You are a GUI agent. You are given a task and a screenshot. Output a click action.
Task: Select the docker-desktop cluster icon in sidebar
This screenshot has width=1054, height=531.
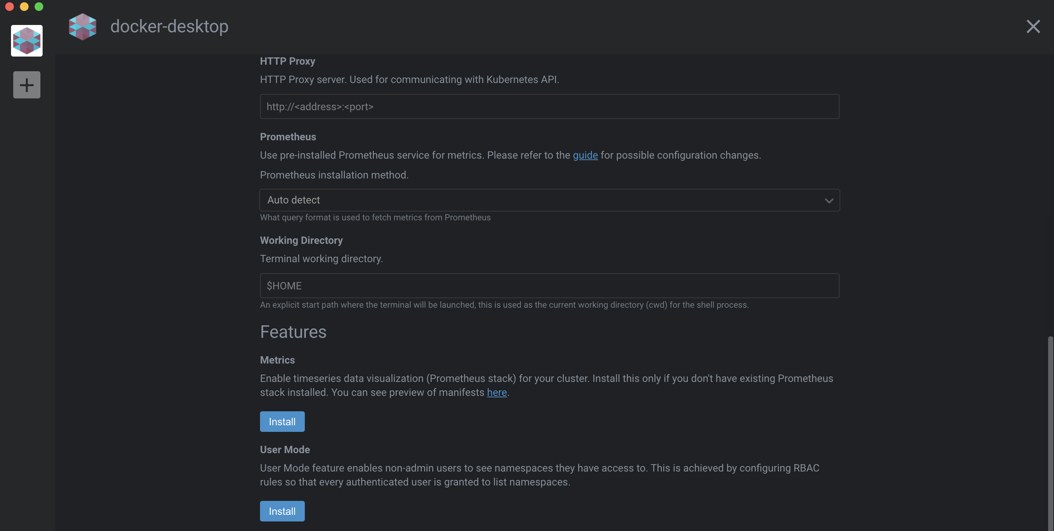(26, 40)
